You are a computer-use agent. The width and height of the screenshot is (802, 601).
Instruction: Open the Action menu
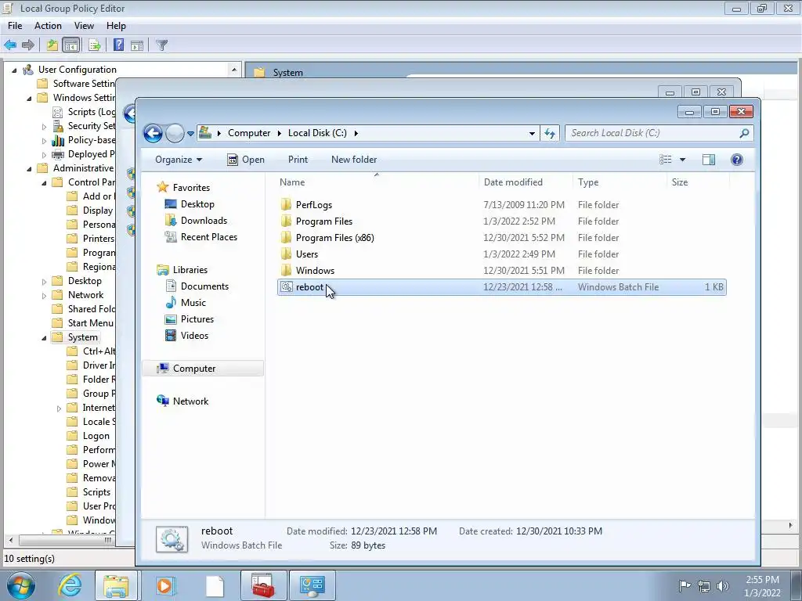click(x=48, y=26)
